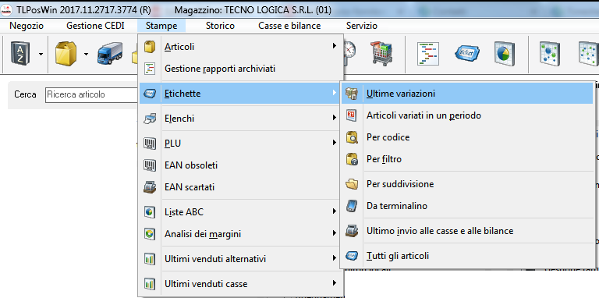Open the Servizio menu
The image size is (599, 298).
click(362, 26)
